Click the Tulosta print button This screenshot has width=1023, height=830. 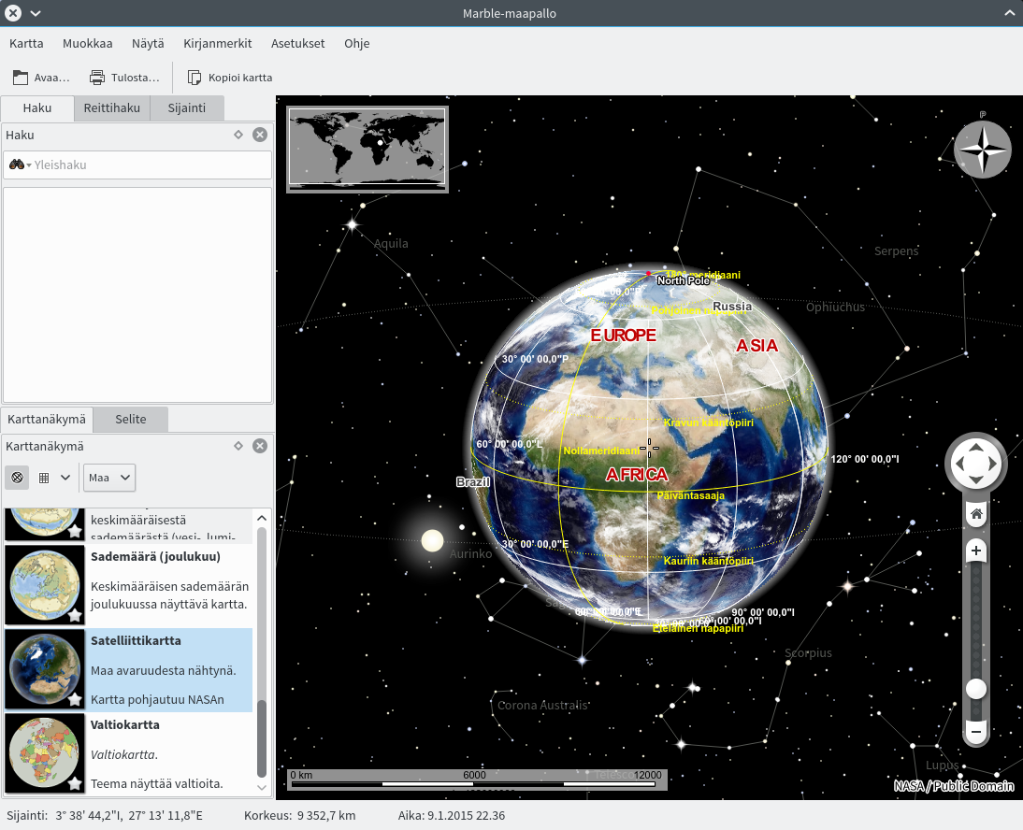[x=124, y=78]
